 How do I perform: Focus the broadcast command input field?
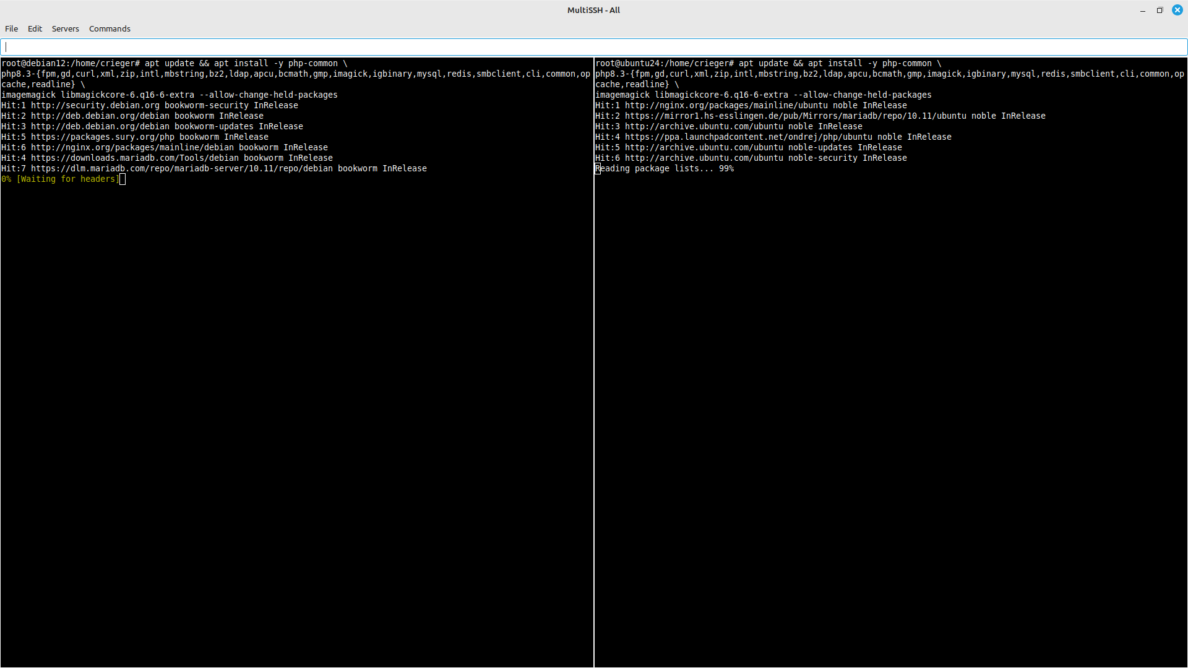click(x=594, y=47)
